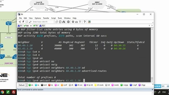Launch SecureFX from the toolbar icon
169x95 pixels.
click(x=89, y=22)
